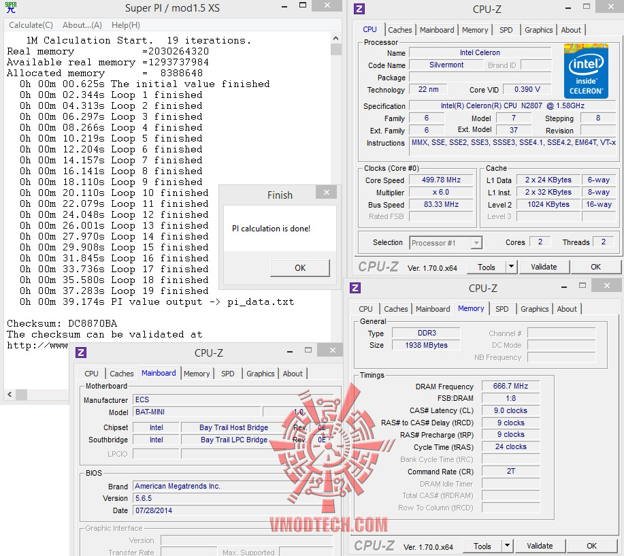The image size is (624, 556).
Task: Click the Checksum: DC8870BA line
Action: (x=62, y=323)
